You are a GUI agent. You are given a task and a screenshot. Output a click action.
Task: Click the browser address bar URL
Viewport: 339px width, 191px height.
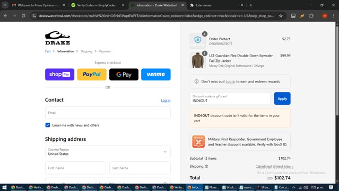(x=157, y=16)
